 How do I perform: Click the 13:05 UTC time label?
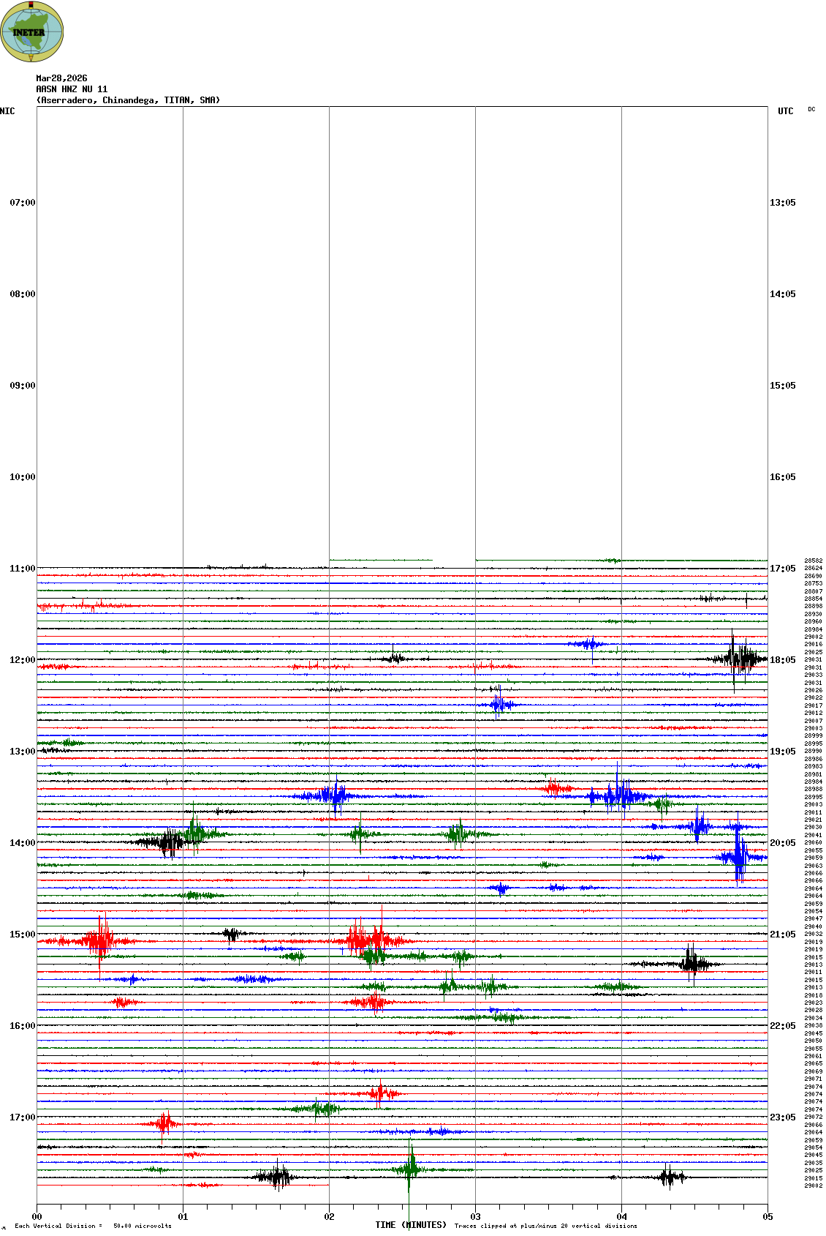click(782, 203)
